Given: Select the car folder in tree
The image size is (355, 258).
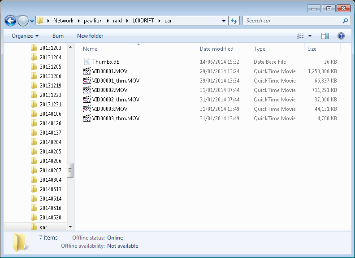Looking at the screenshot, I should [35, 227].
